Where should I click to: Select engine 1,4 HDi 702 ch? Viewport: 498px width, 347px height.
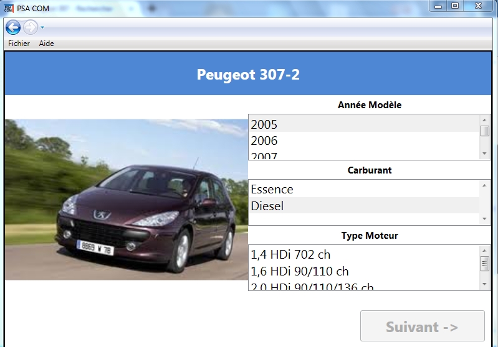click(x=364, y=254)
